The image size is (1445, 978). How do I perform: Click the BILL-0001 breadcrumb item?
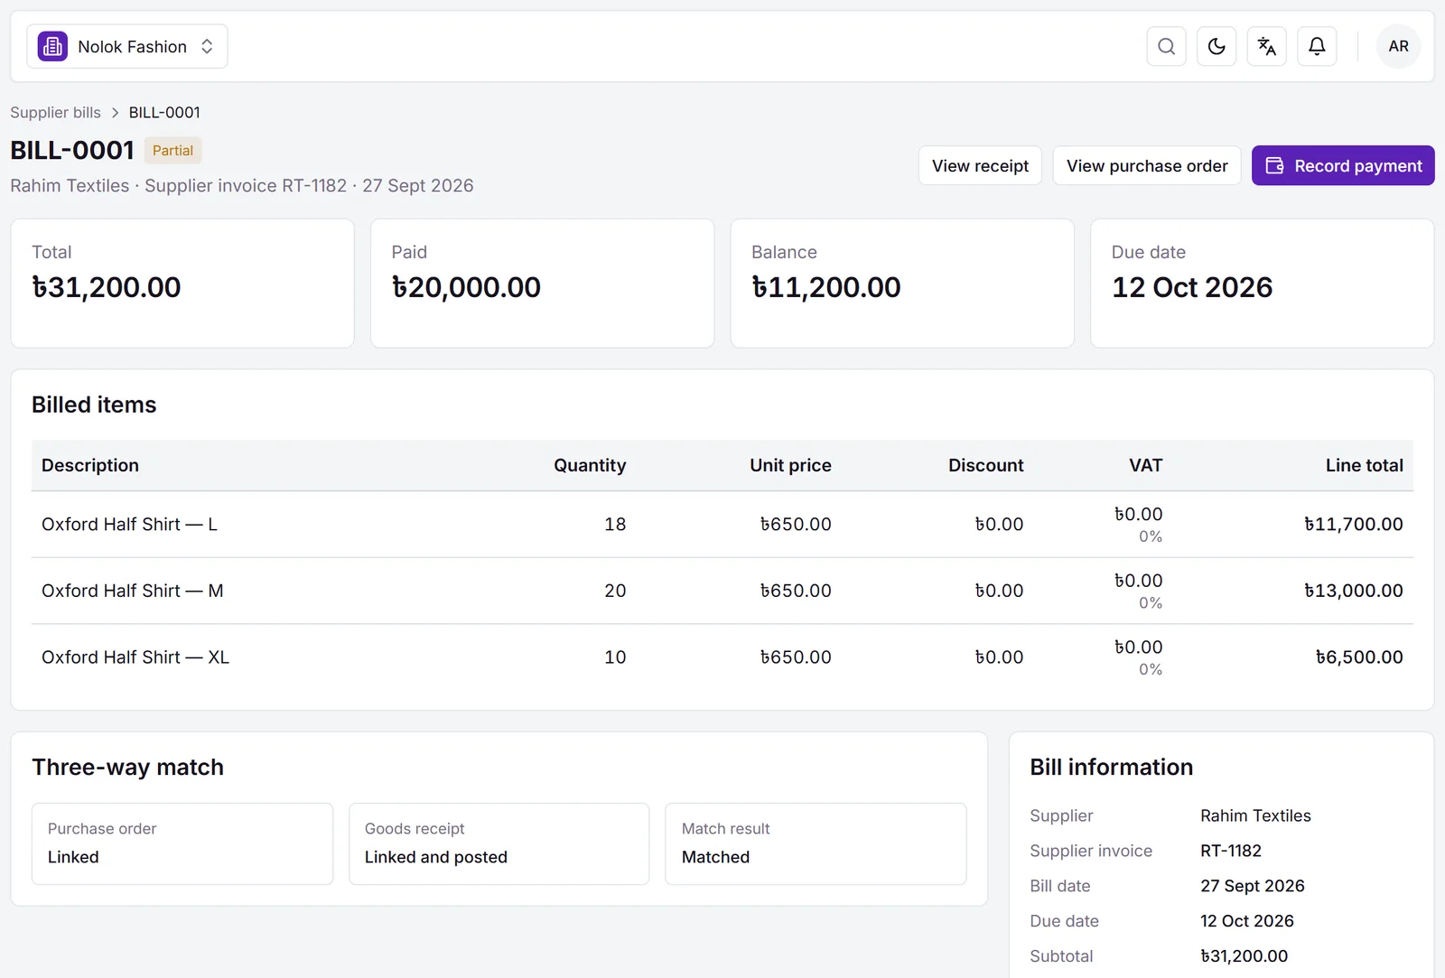[x=164, y=113]
